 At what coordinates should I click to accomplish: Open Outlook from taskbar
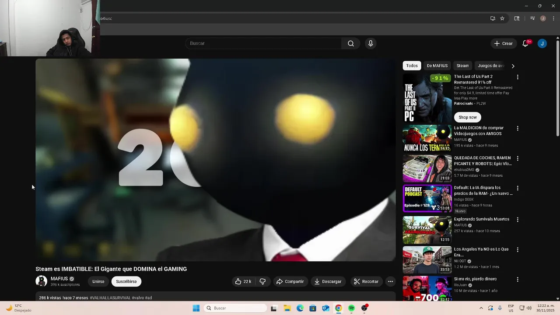[x=325, y=308]
